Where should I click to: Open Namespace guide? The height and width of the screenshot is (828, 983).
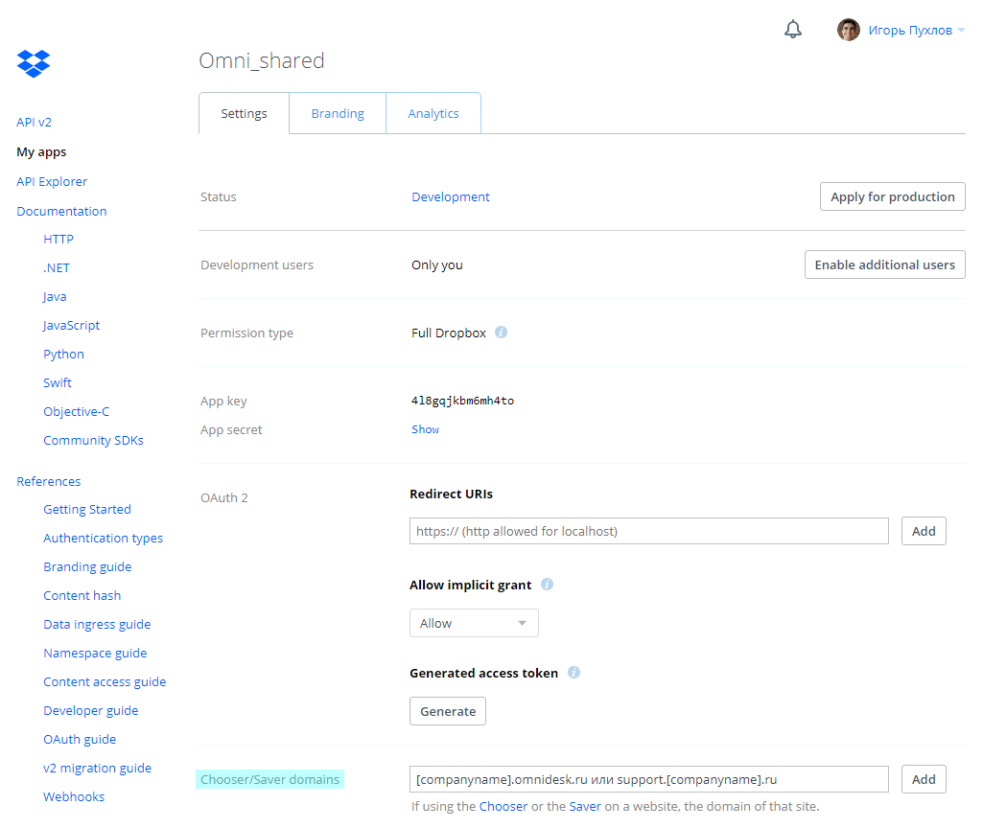click(95, 654)
